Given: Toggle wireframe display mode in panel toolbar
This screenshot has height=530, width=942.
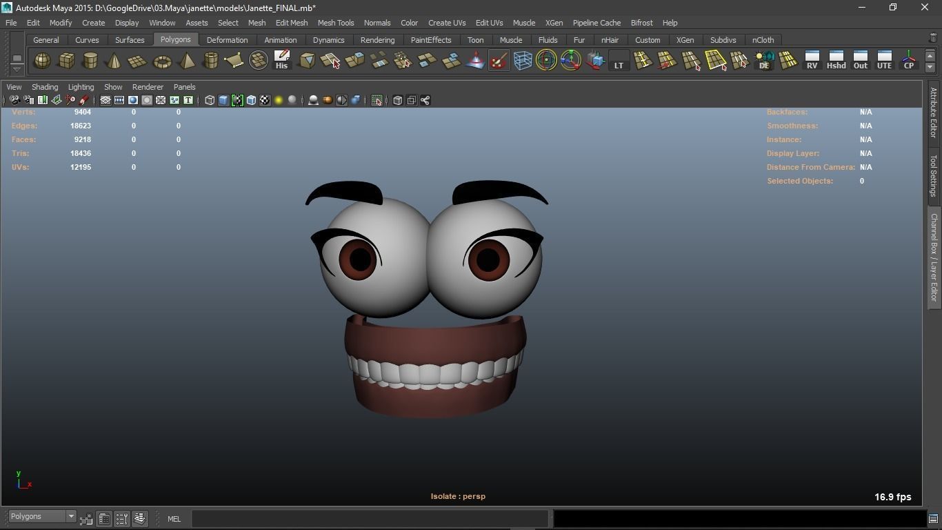Looking at the screenshot, I should 210,101.
